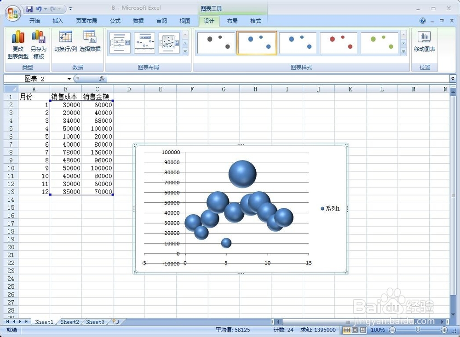Image resolution: width=460 pixels, height=337 pixels.
Task: Save workbook via quick access icon
Action: click(x=29, y=9)
